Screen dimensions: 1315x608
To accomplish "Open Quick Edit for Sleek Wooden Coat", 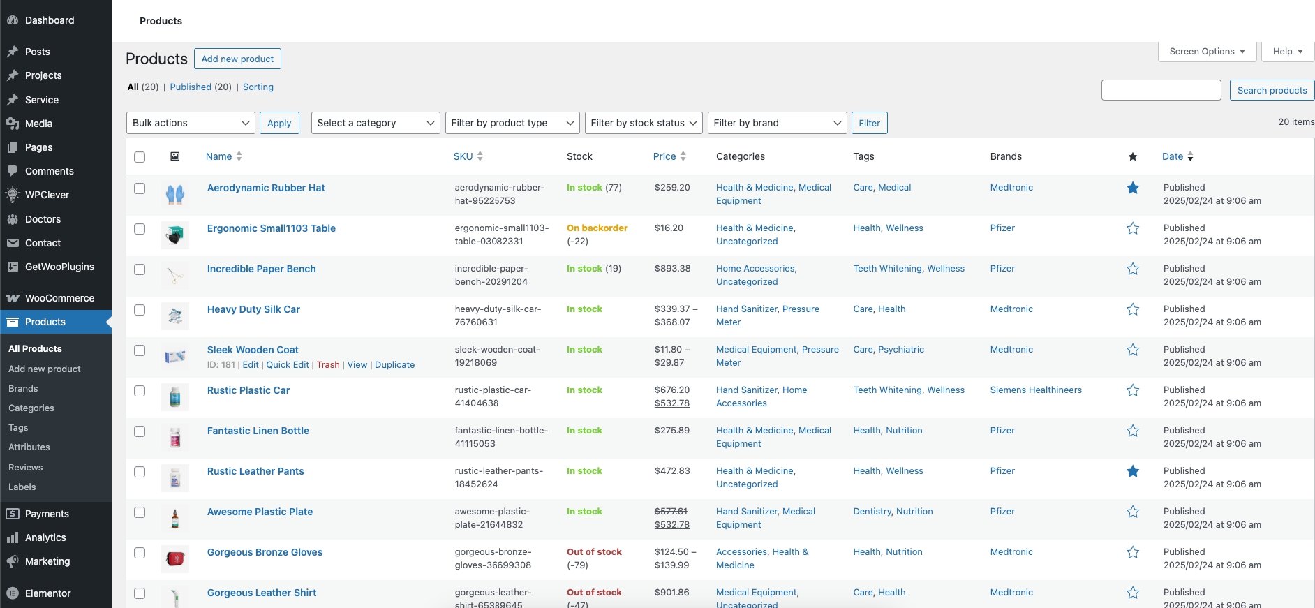I will [x=288, y=365].
